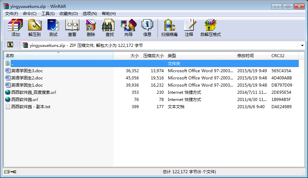Viewport: 308px width, 178px height.
Task: Click the text file icon of 西西软件园 - 副本.txt
Action: click(x=8, y=106)
